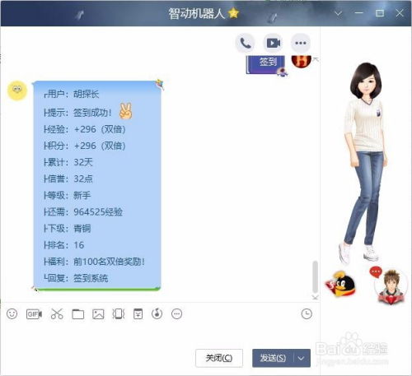Start a voice call with phone icon

pos(246,43)
